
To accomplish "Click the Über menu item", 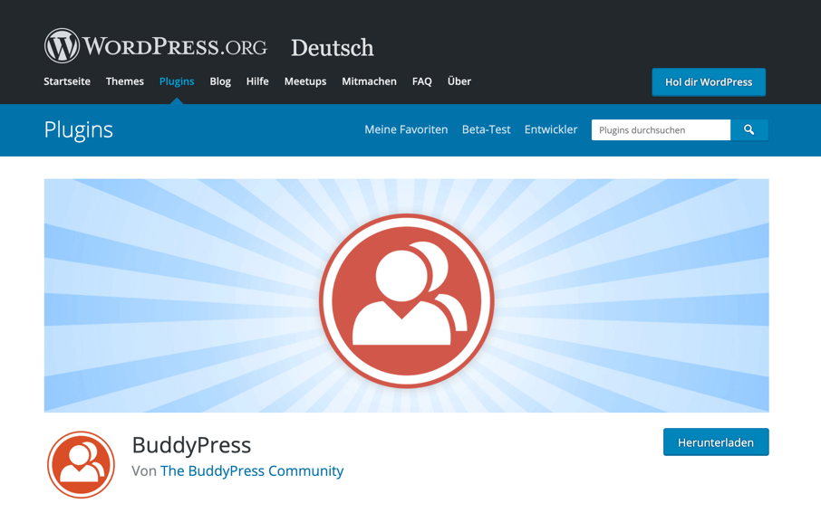I will 459,81.
